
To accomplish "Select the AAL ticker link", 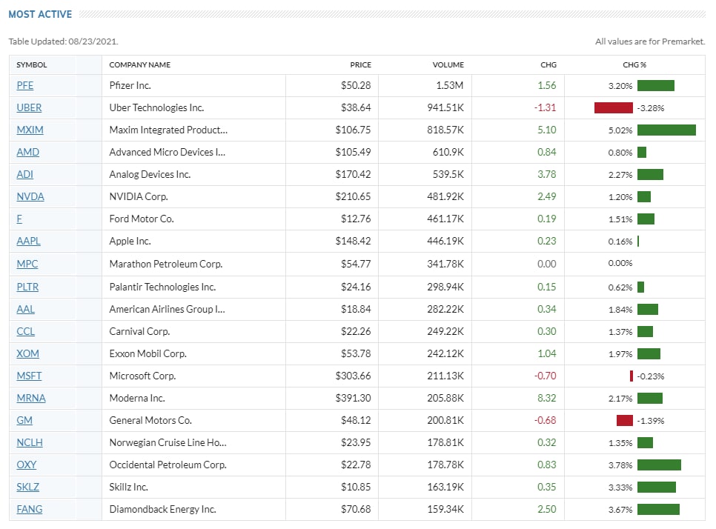I will tap(25, 310).
